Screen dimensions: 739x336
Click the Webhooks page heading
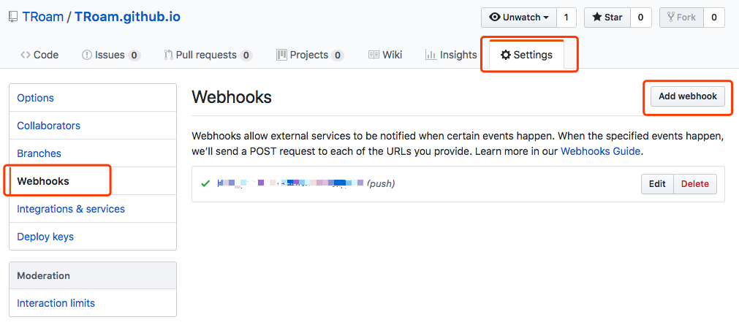tap(232, 97)
